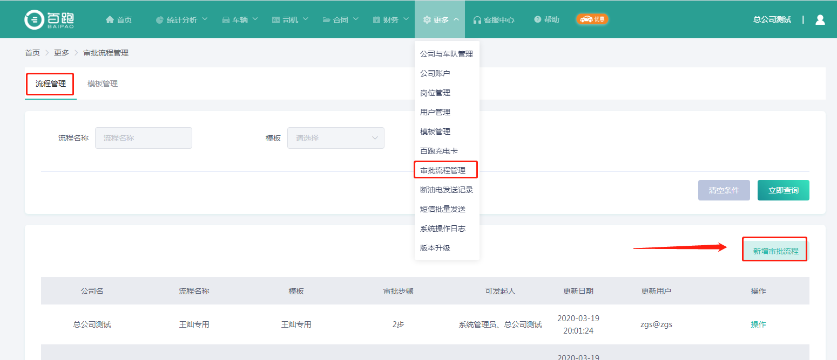Open 帮助 help question icon
The height and width of the screenshot is (360, 837).
546,19
